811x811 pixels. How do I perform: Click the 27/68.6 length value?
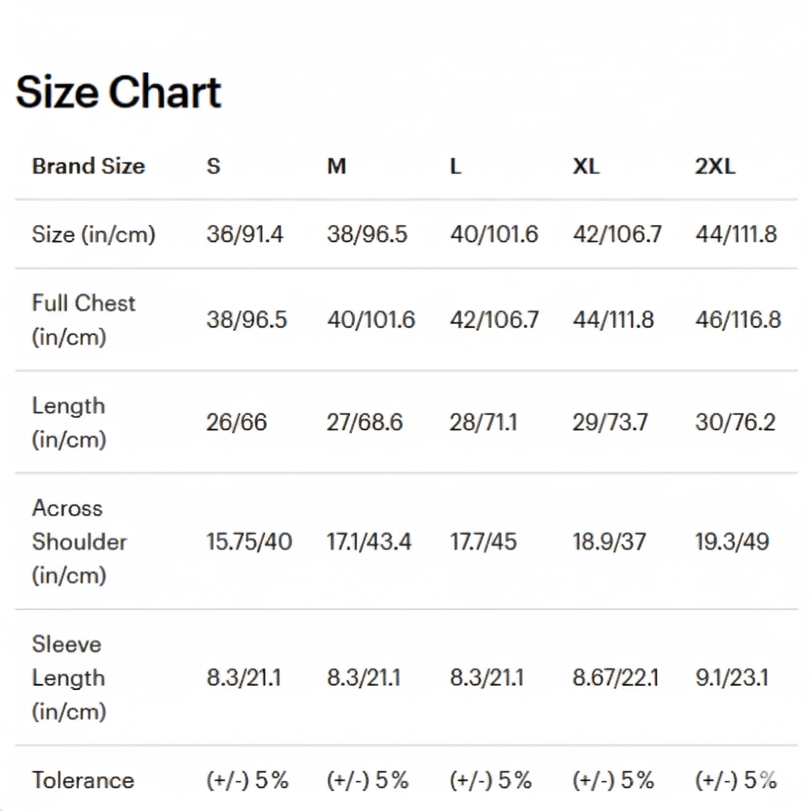(x=364, y=422)
